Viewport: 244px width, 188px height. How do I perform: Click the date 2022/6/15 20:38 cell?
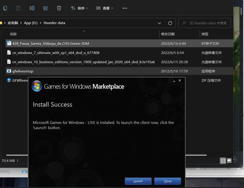click(174, 62)
